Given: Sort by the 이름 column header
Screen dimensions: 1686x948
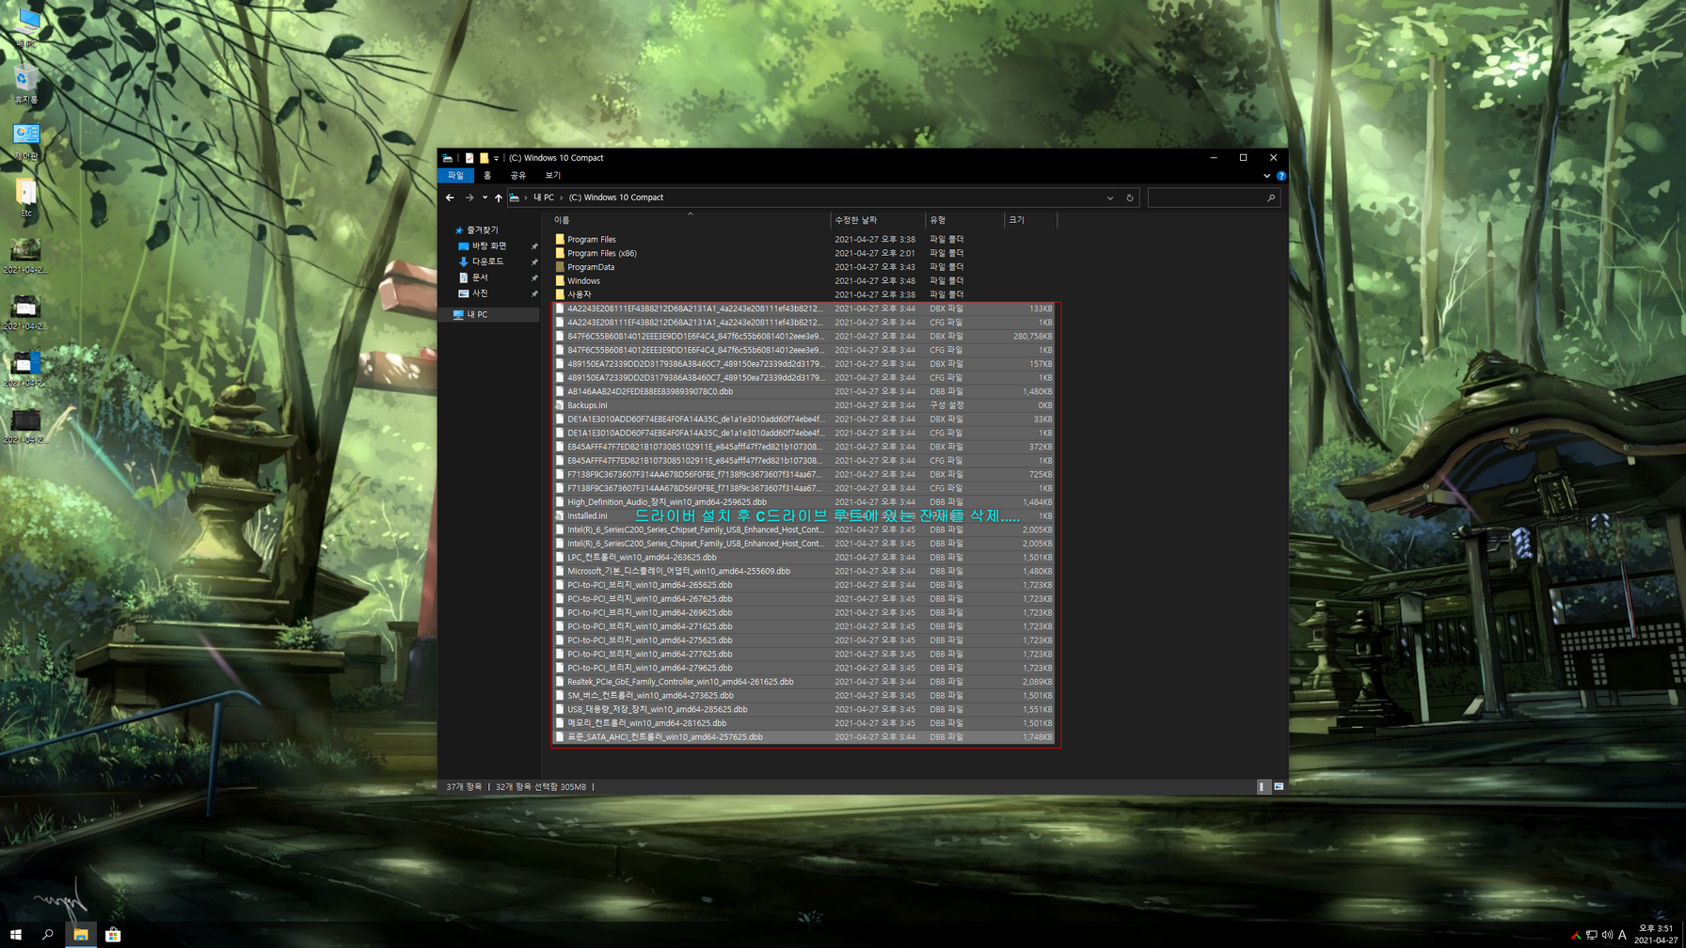Looking at the screenshot, I should [690, 220].
